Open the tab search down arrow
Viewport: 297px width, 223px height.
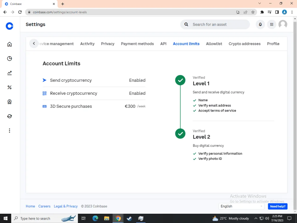coord(260,3)
